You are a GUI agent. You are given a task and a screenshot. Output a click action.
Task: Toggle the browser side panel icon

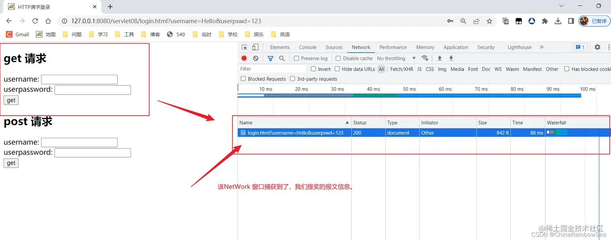(571, 21)
